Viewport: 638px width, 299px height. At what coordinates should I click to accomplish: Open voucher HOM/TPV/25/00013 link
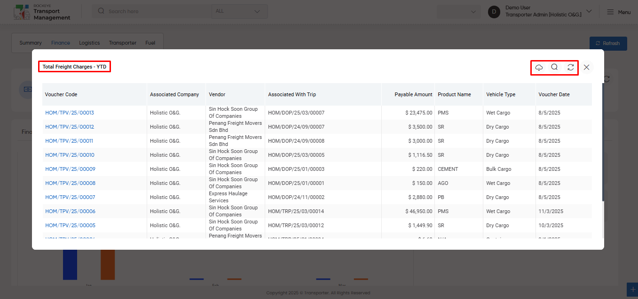70,113
